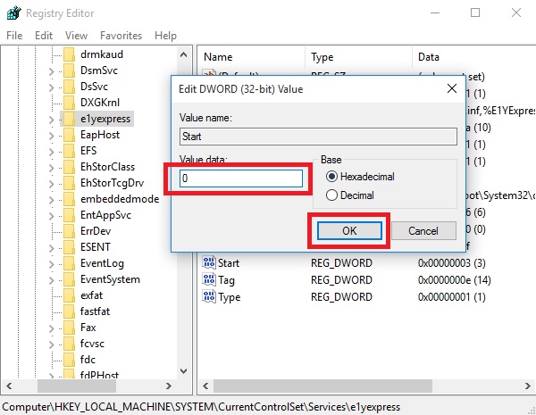Click the Value data input field

(241, 178)
